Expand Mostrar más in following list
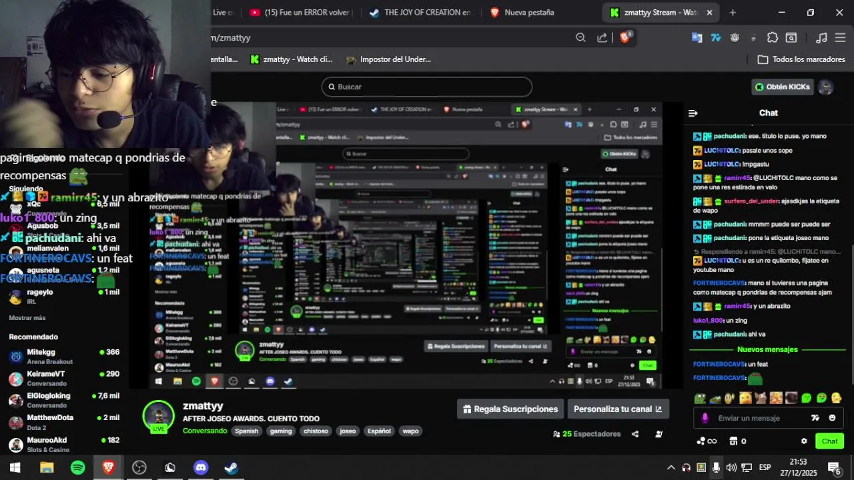The image size is (854, 480). tap(27, 318)
